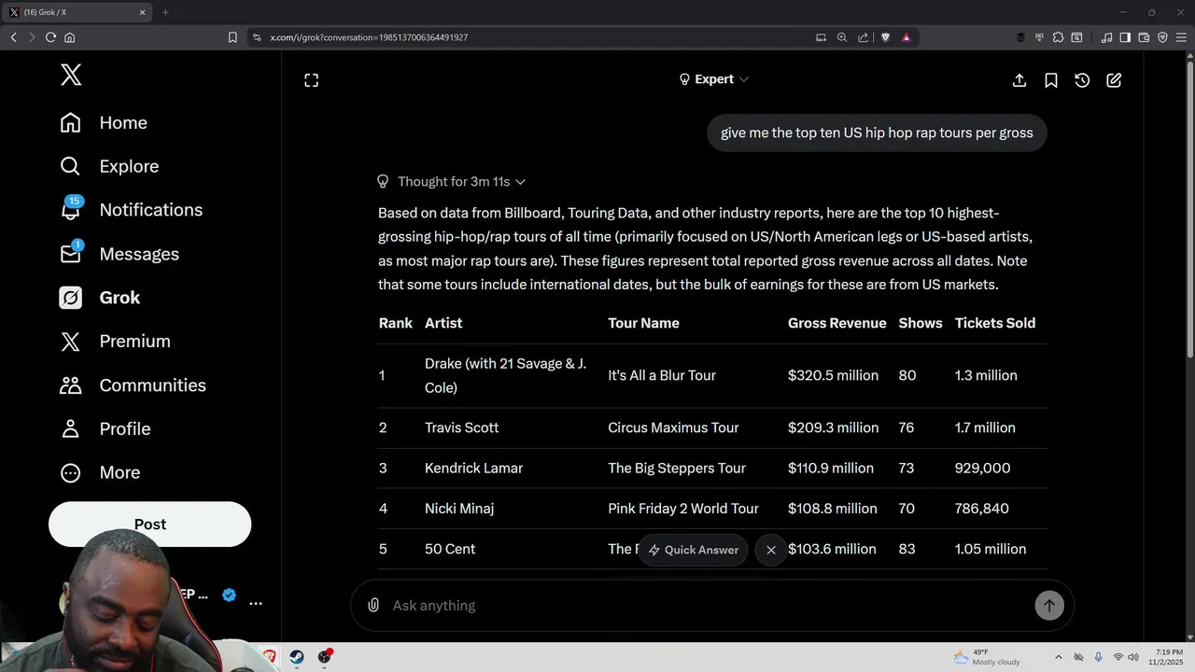Screen dimensions: 1195x672
Task: Open Explore from the sidebar
Action: [109, 166]
